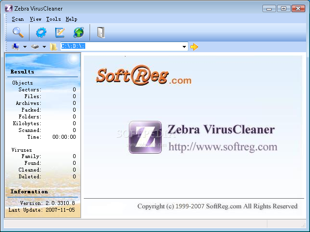Click the Files: row label
This screenshot has width=310, height=232.
coord(33,96)
